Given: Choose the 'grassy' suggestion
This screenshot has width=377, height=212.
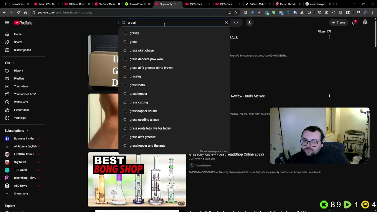Looking at the screenshot, I should tap(174, 33).
